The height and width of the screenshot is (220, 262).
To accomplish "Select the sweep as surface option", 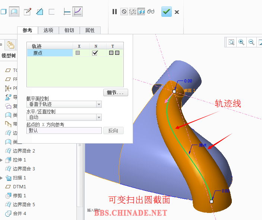I will (14, 12).
